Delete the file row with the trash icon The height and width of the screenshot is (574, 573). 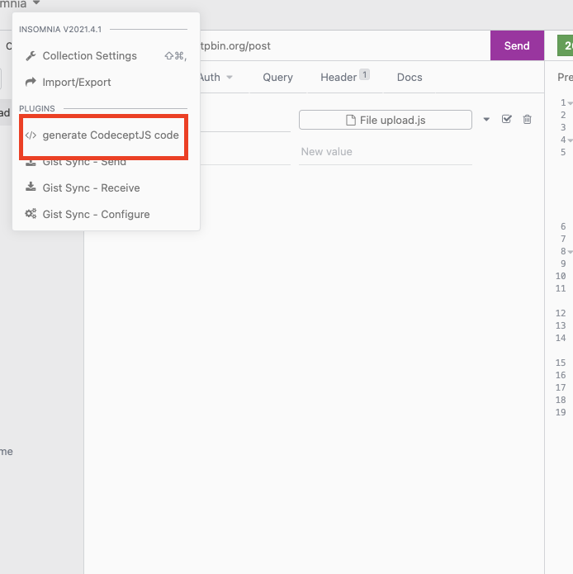click(528, 119)
